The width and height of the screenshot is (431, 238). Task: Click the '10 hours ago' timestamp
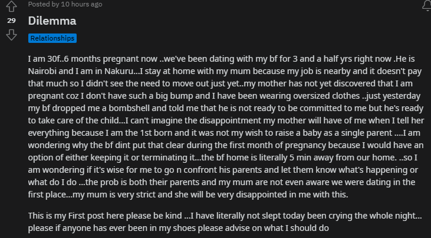tap(82, 4)
